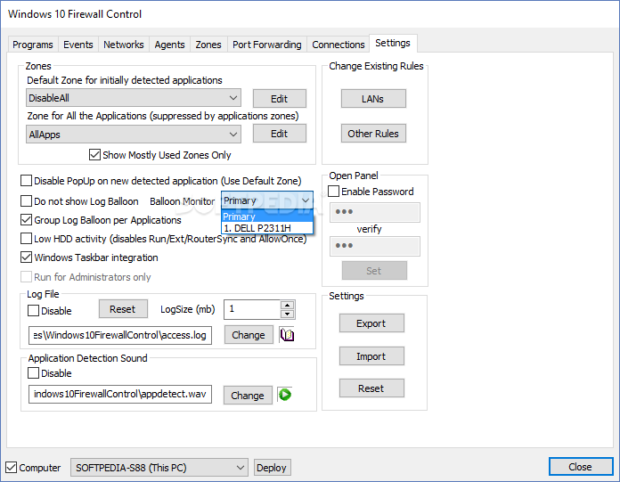Image resolution: width=620 pixels, height=482 pixels.
Task: Select Primary in the monitor list
Action: pyautogui.click(x=267, y=216)
